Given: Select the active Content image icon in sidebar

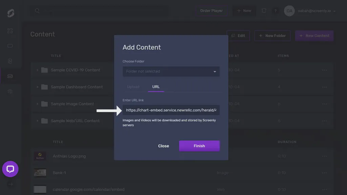Looking at the screenshot, I should click(10, 75).
